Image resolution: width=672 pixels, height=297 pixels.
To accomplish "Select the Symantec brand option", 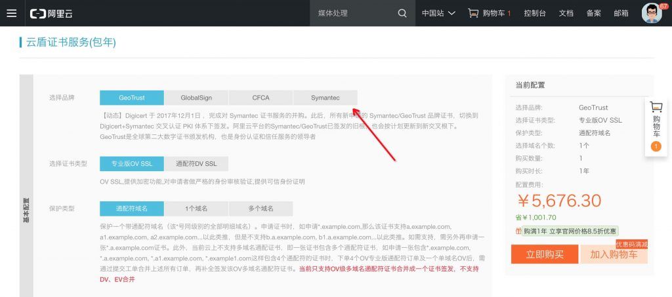I will click(x=325, y=98).
